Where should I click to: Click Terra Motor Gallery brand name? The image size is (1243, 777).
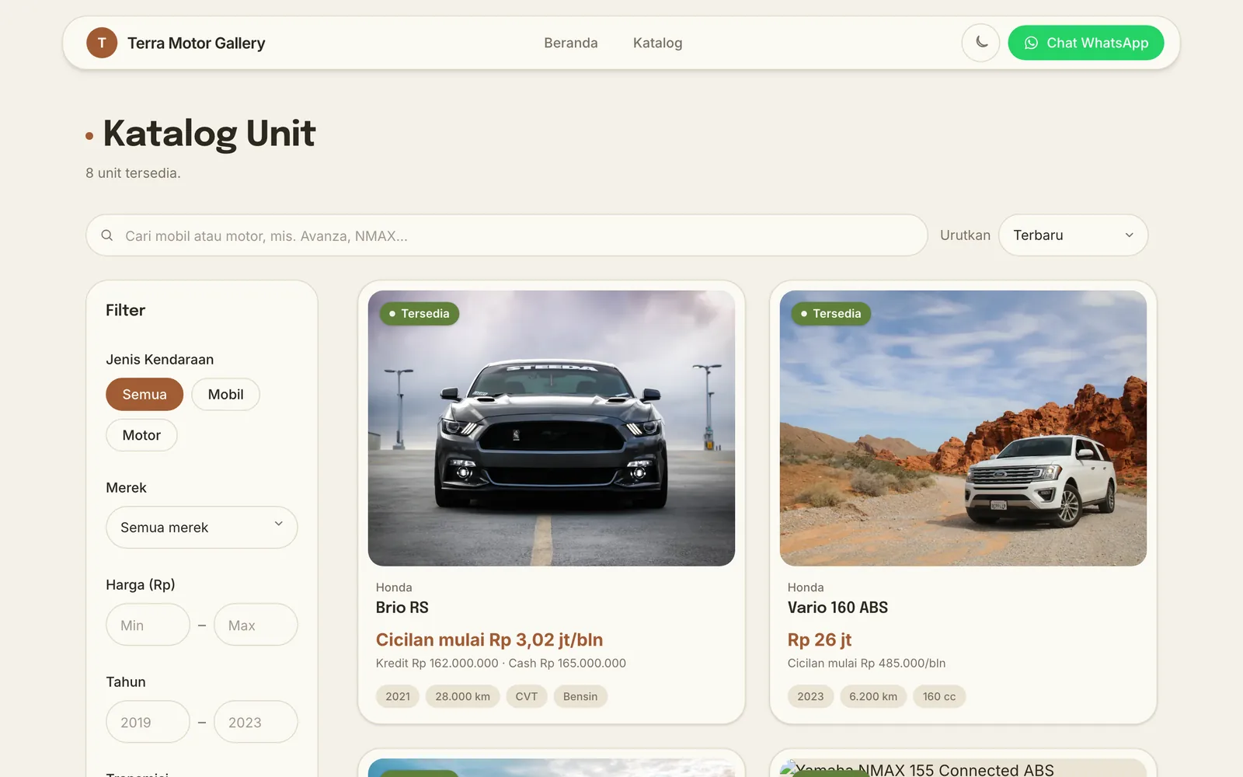click(197, 44)
